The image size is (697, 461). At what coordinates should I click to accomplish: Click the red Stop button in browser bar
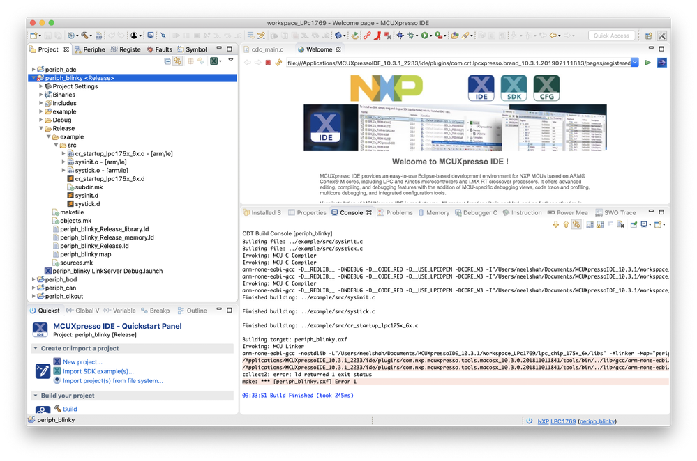pyautogui.click(x=268, y=63)
